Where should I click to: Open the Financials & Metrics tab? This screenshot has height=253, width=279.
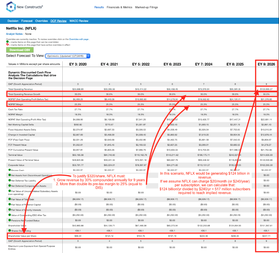[119, 7]
